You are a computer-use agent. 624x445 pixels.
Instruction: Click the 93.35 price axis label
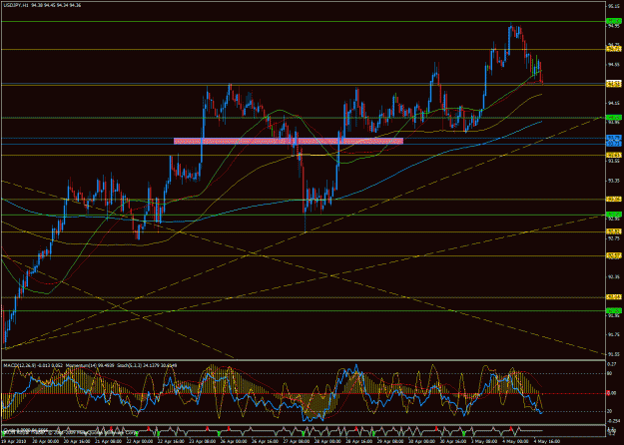tap(614, 181)
